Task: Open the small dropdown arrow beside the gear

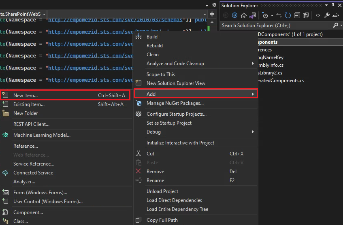Action: coord(207,5)
